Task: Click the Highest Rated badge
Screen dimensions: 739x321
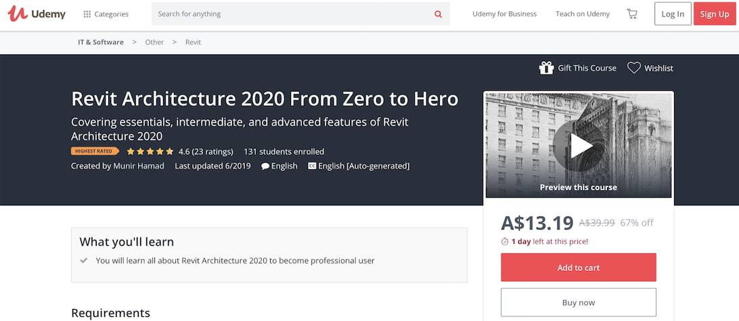Action: 95,151
